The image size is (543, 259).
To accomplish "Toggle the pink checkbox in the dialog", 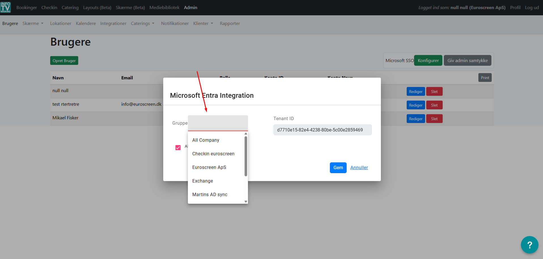I will 178,148.
